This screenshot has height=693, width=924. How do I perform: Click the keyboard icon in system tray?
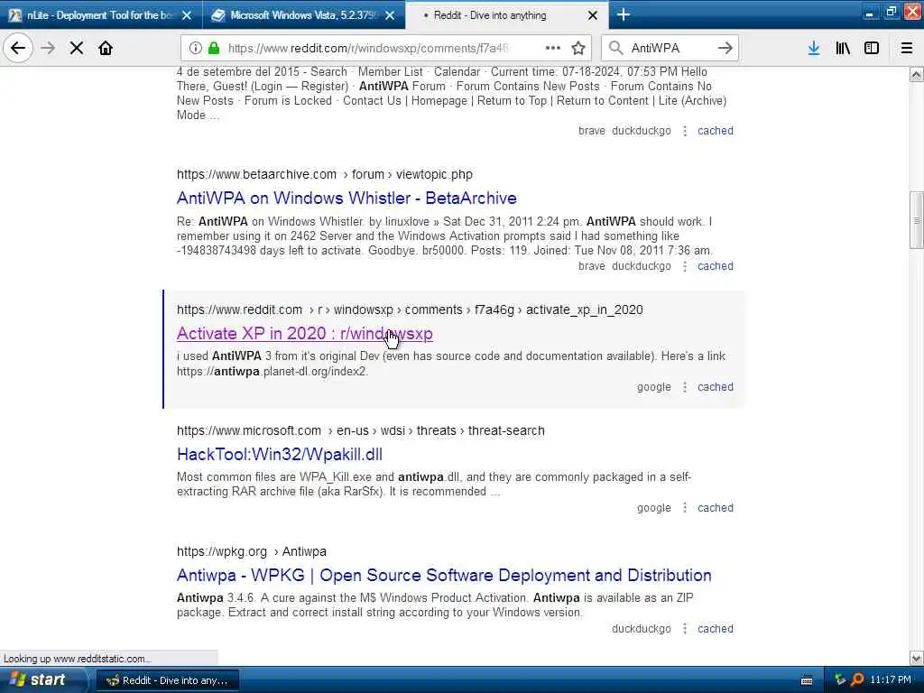pyautogui.click(x=807, y=680)
